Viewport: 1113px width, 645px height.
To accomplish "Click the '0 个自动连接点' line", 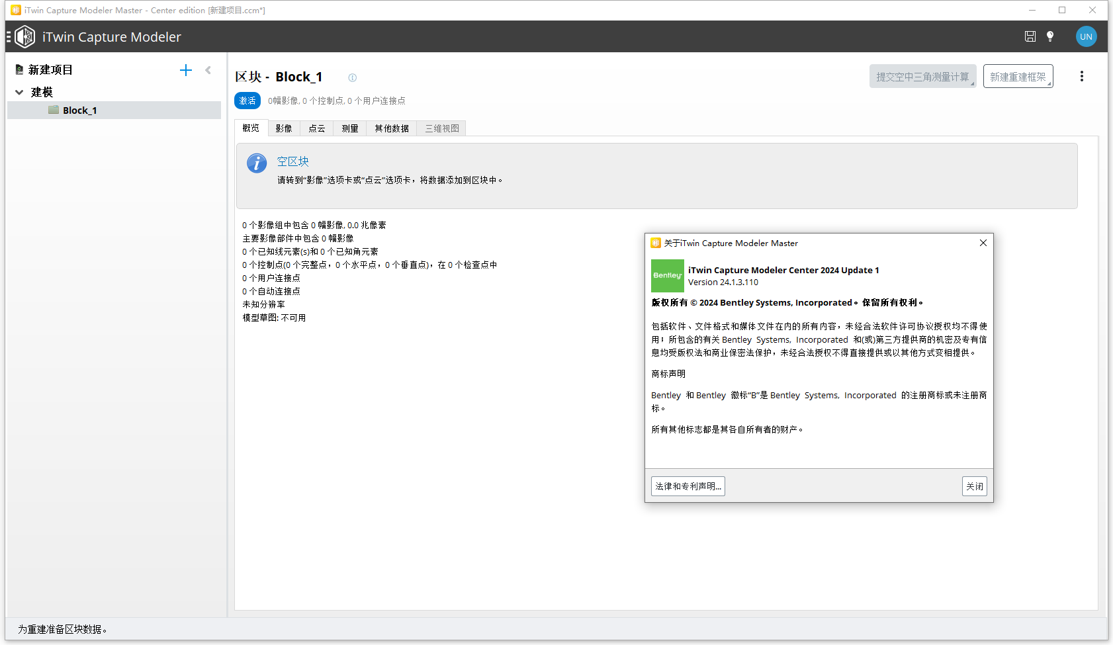I will (271, 291).
